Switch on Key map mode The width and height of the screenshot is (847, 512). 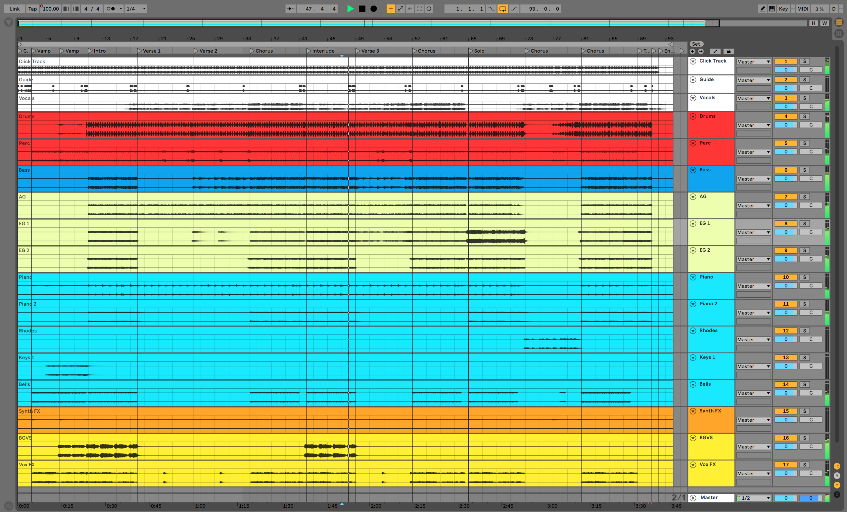click(x=783, y=9)
